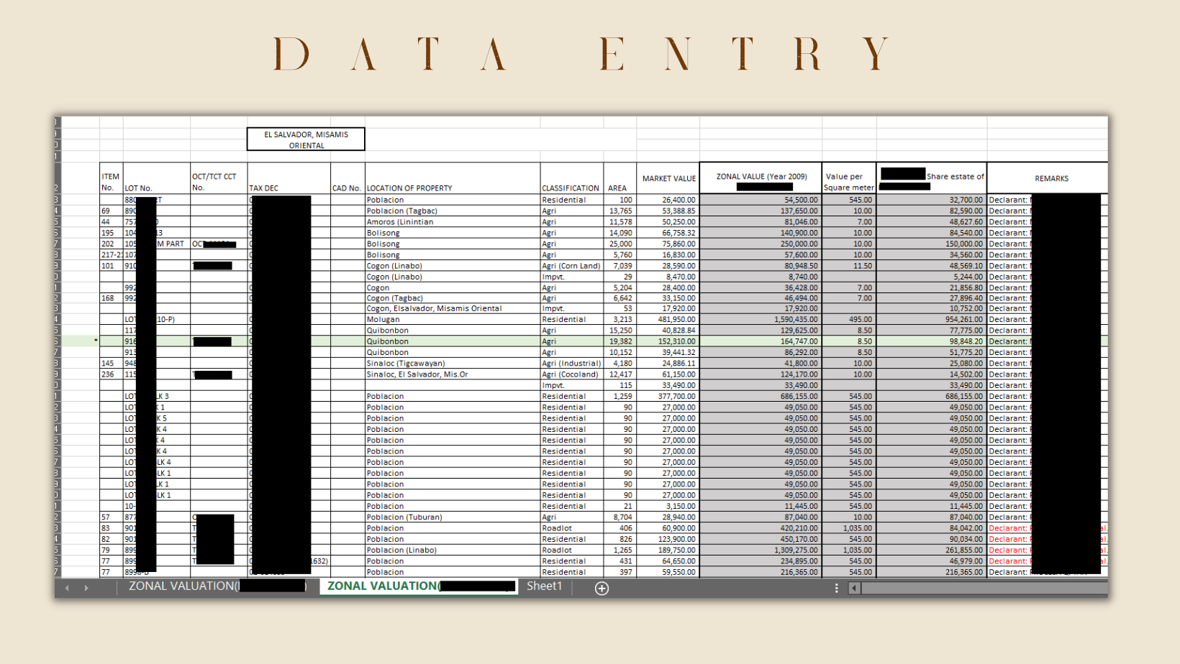Click the share value 150,000.00 cell
1180x664 pixels.
coord(932,244)
